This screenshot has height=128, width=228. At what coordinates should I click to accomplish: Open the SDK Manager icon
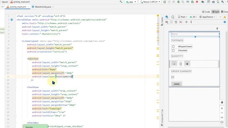coord(222,2)
